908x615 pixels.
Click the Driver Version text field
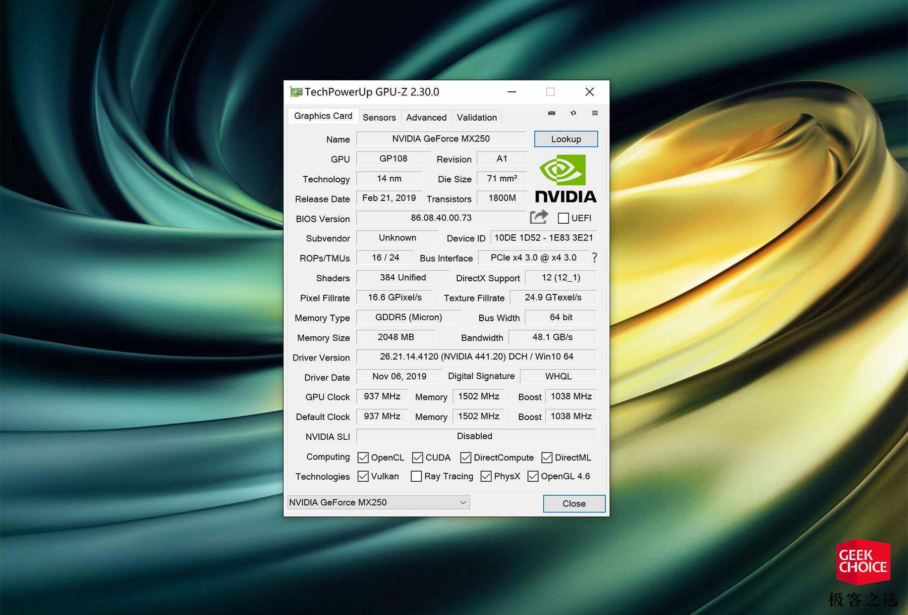coord(476,356)
